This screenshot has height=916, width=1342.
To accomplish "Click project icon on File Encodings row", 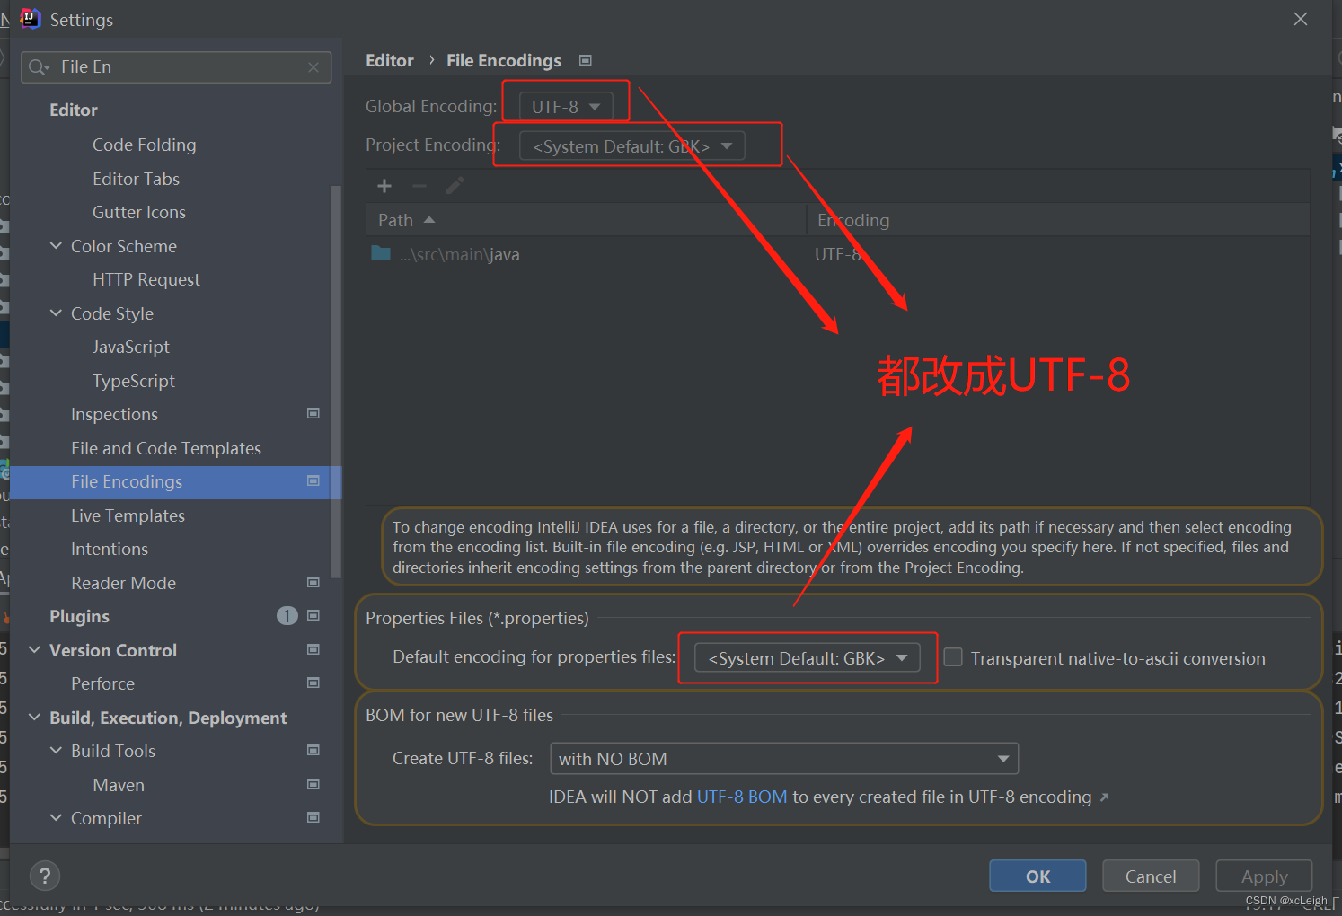I will point(313,481).
